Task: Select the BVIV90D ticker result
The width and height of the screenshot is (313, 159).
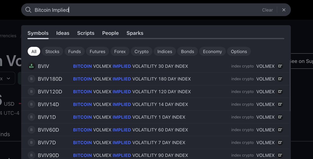Action: (x=48, y=155)
